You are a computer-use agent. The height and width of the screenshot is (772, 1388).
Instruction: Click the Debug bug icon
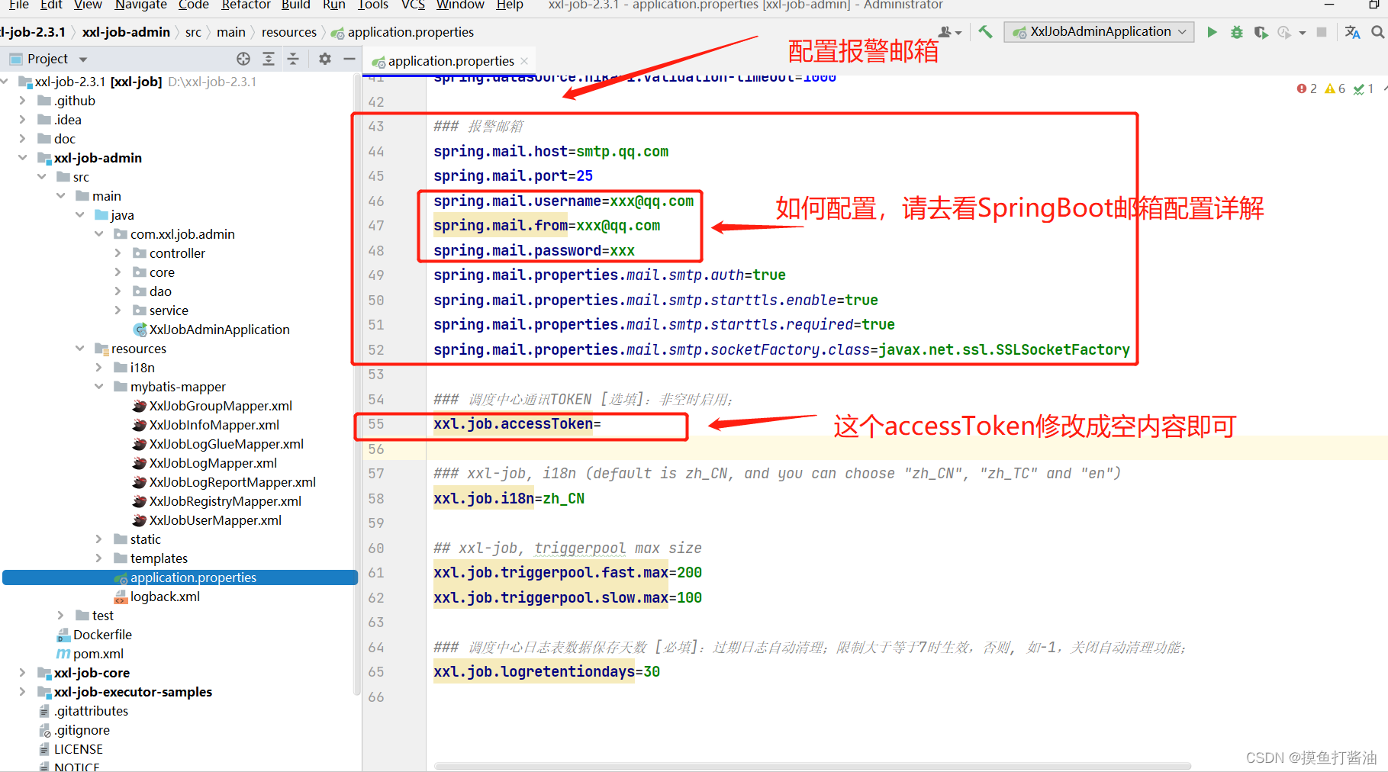[x=1237, y=32]
